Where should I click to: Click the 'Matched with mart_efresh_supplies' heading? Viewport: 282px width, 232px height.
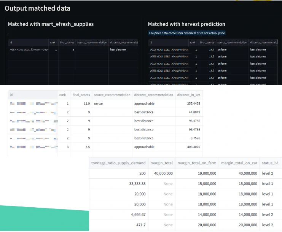click(51, 24)
